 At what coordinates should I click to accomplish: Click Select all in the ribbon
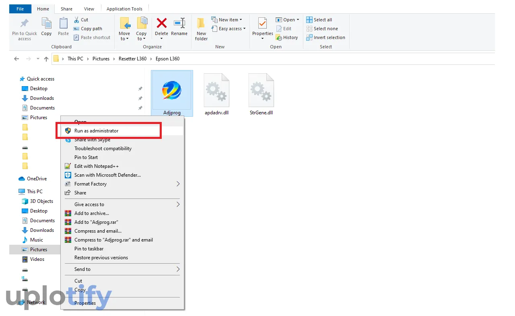point(319,20)
